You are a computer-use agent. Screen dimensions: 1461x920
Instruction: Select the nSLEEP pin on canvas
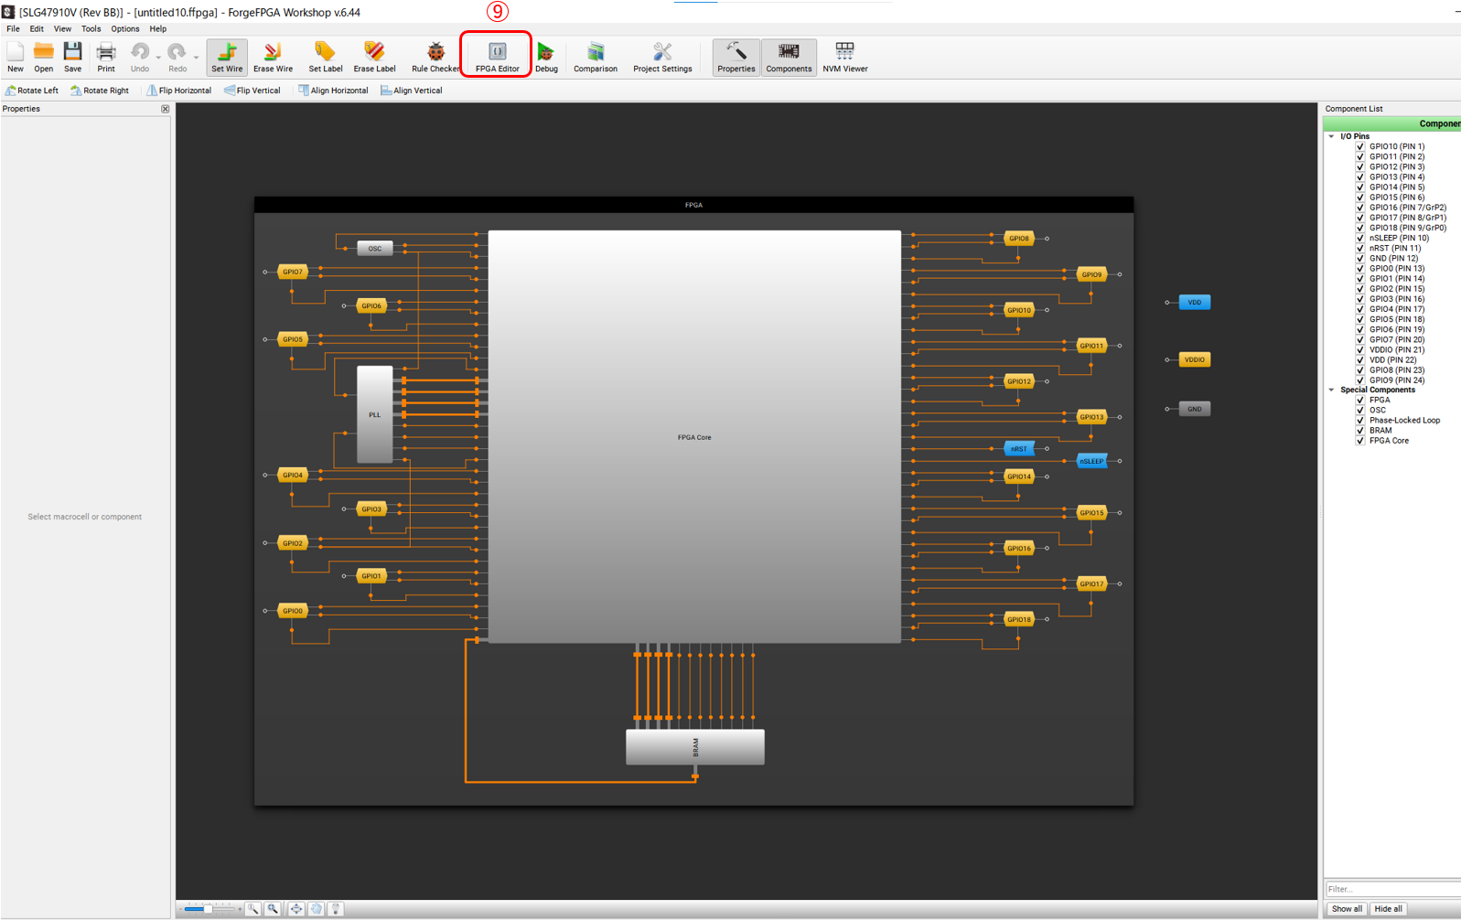tap(1091, 461)
